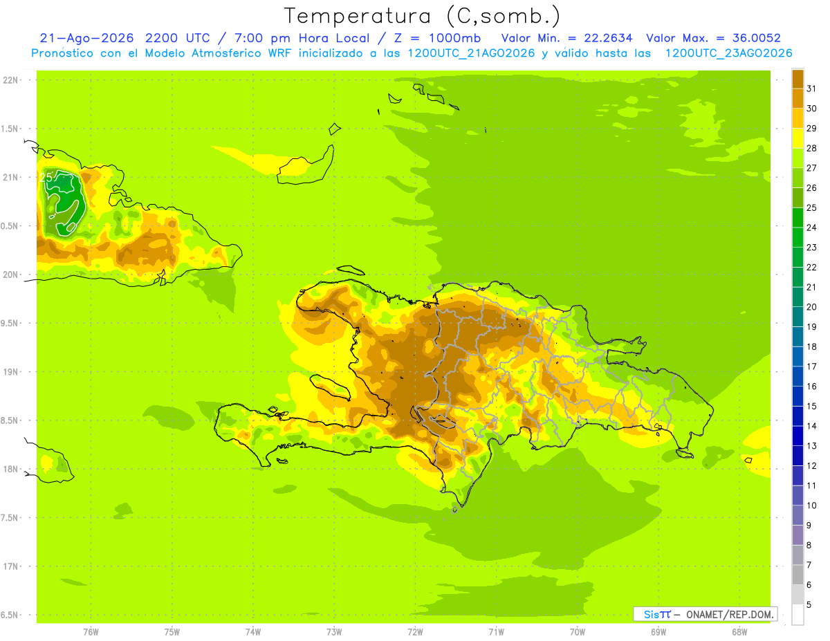The image size is (830, 641).
Task: Click the '68W' longitude label
Action: [x=739, y=632]
